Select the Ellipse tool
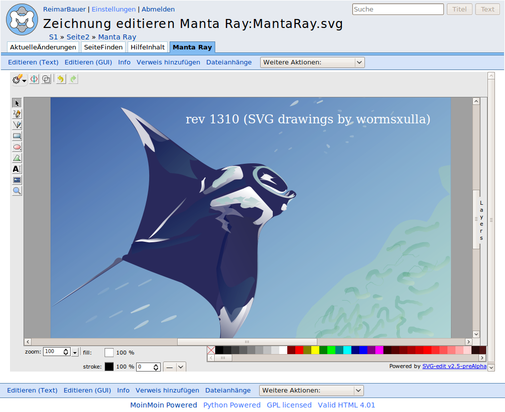Screen dimensions: 505x412 coord(17,147)
